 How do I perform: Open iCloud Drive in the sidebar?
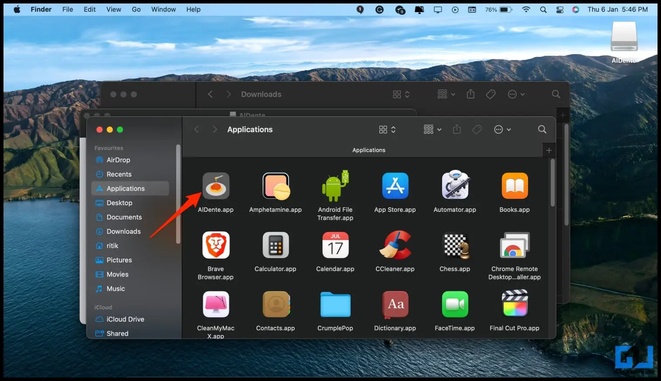[130, 319]
